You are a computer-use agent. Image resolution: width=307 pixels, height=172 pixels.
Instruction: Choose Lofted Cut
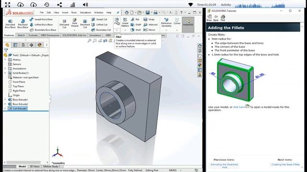99,24
